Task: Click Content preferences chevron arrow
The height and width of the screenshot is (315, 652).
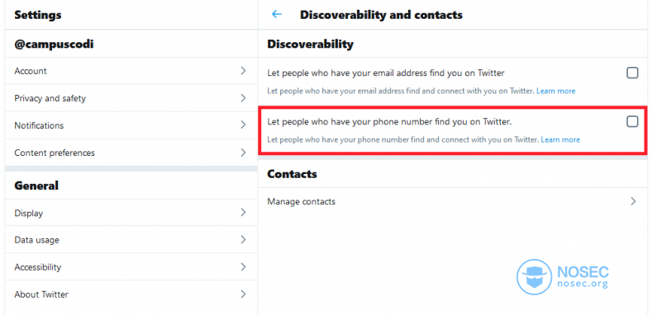Action: click(243, 153)
